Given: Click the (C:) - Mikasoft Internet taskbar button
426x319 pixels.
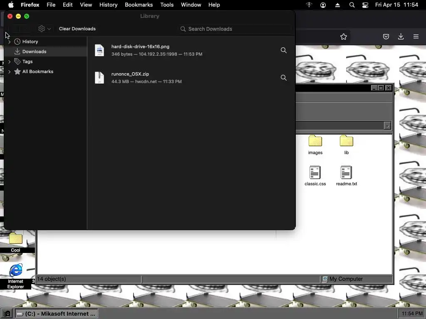Looking at the screenshot, I should coord(56,314).
